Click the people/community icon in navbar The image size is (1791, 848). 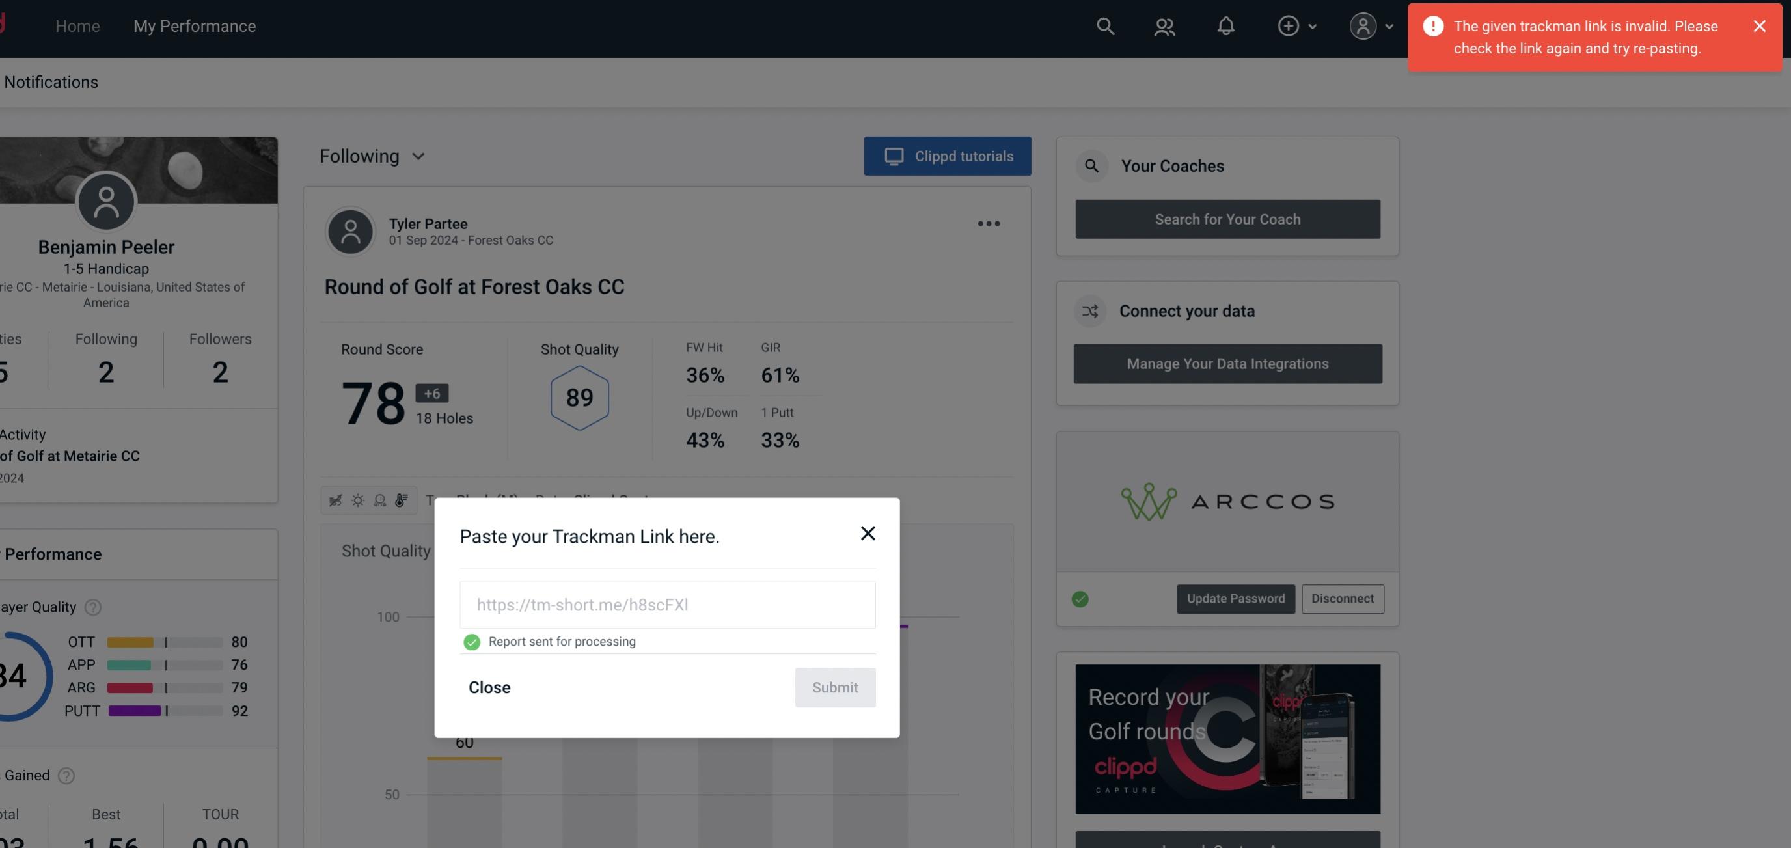(x=1163, y=25)
